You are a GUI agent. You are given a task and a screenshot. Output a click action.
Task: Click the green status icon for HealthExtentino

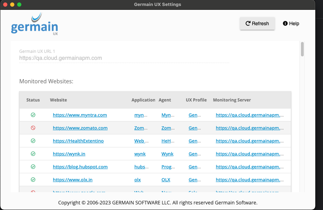33,141
